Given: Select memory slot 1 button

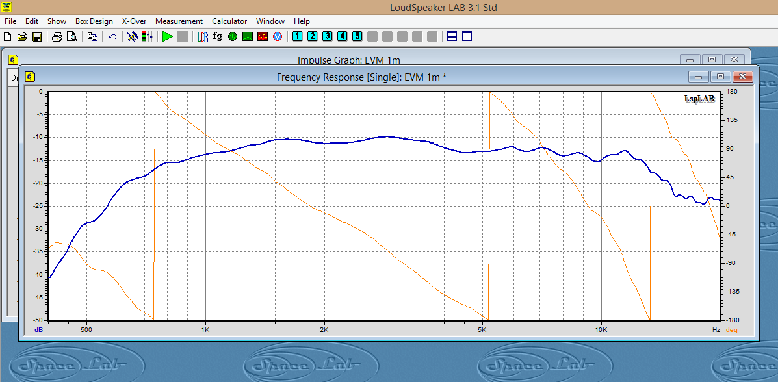Looking at the screenshot, I should (297, 36).
